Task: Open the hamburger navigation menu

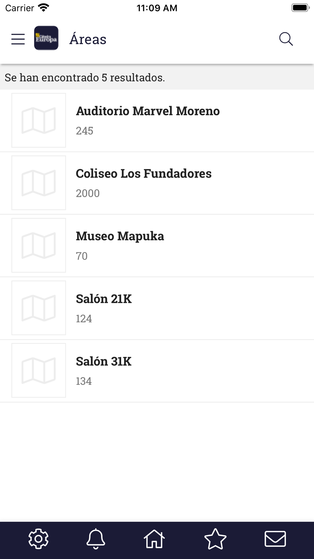Action: 18,39
